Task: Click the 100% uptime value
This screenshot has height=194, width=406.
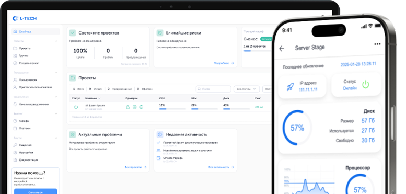Action: 80,51
